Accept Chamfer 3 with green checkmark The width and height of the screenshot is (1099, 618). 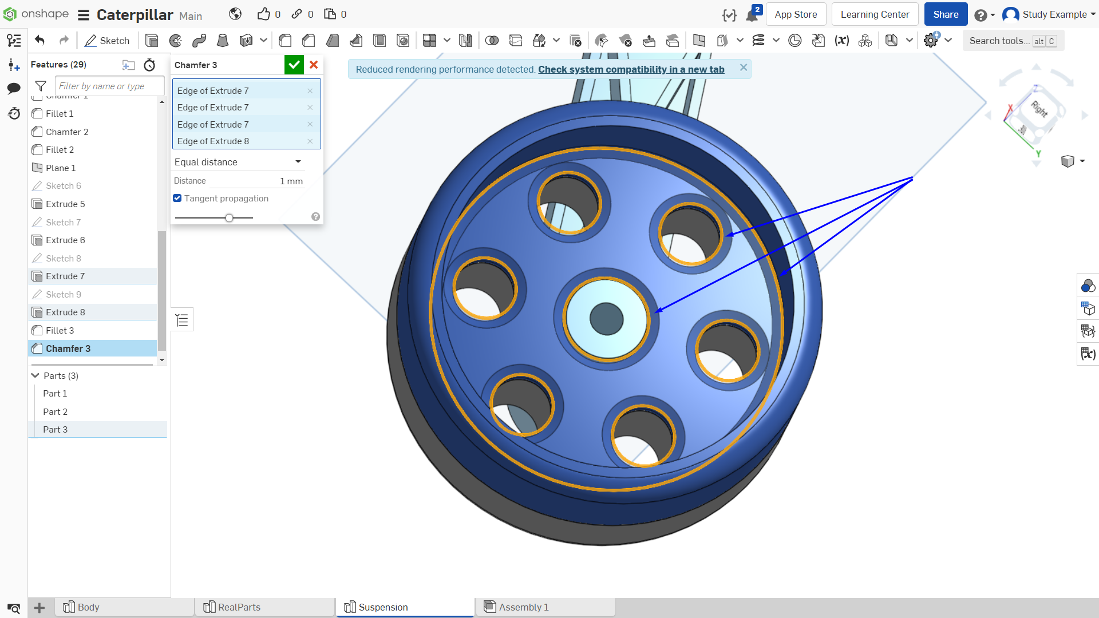[294, 65]
